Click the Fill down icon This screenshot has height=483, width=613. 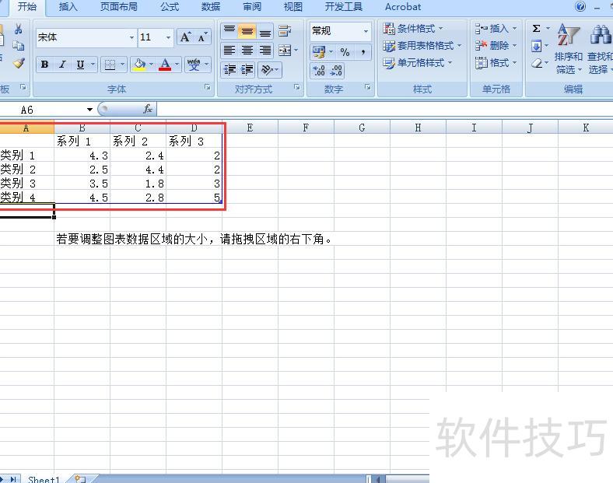tap(537, 46)
